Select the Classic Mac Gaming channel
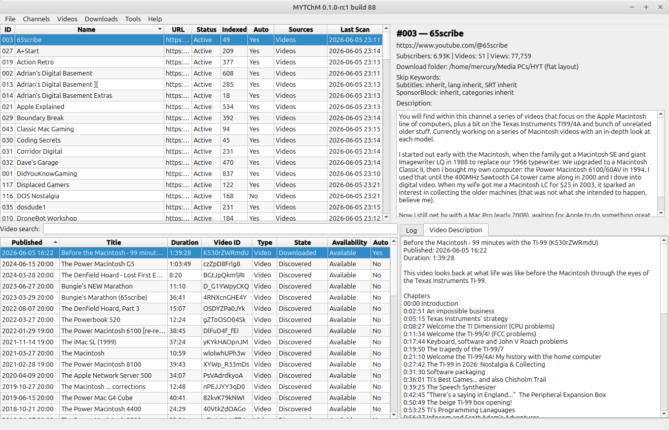This screenshot has height=430, width=669. tap(191, 129)
